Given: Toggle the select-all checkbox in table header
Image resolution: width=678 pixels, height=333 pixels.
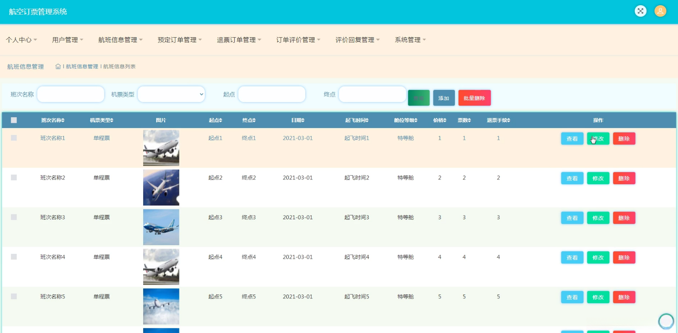Looking at the screenshot, I should tap(14, 120).
